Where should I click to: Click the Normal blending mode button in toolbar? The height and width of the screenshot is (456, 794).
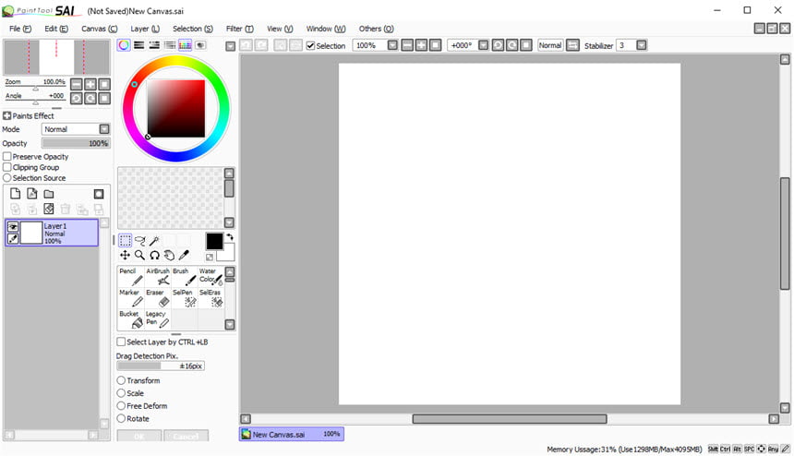pos(550,45)
